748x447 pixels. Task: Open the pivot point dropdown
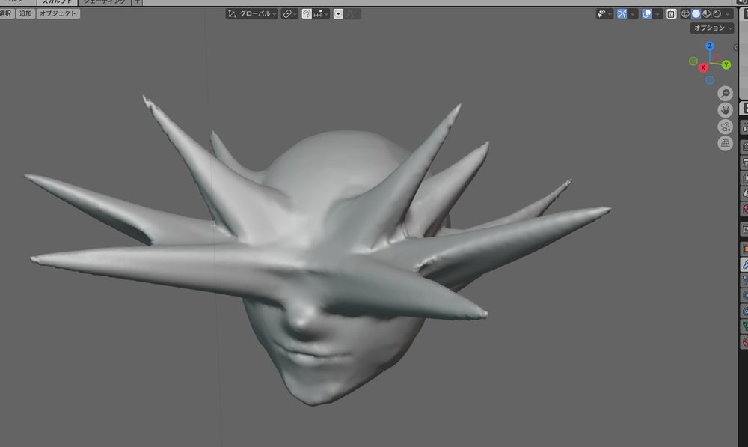(x=289, y=13)
